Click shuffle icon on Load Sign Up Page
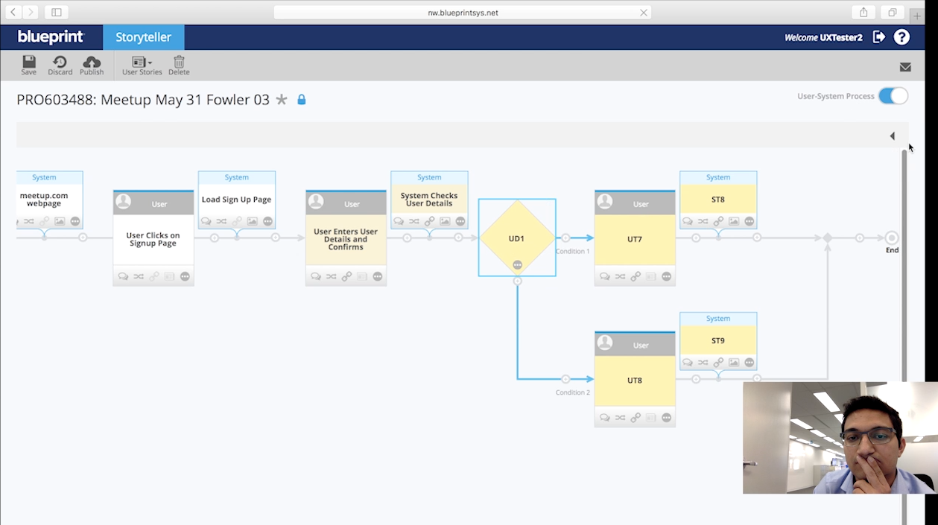Screen dimensions: 938x525 [221, 221]
